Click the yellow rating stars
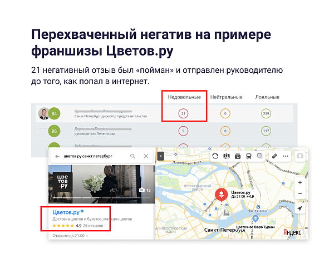Viewport: 334px width, 259px height. (x=63, y=226)
